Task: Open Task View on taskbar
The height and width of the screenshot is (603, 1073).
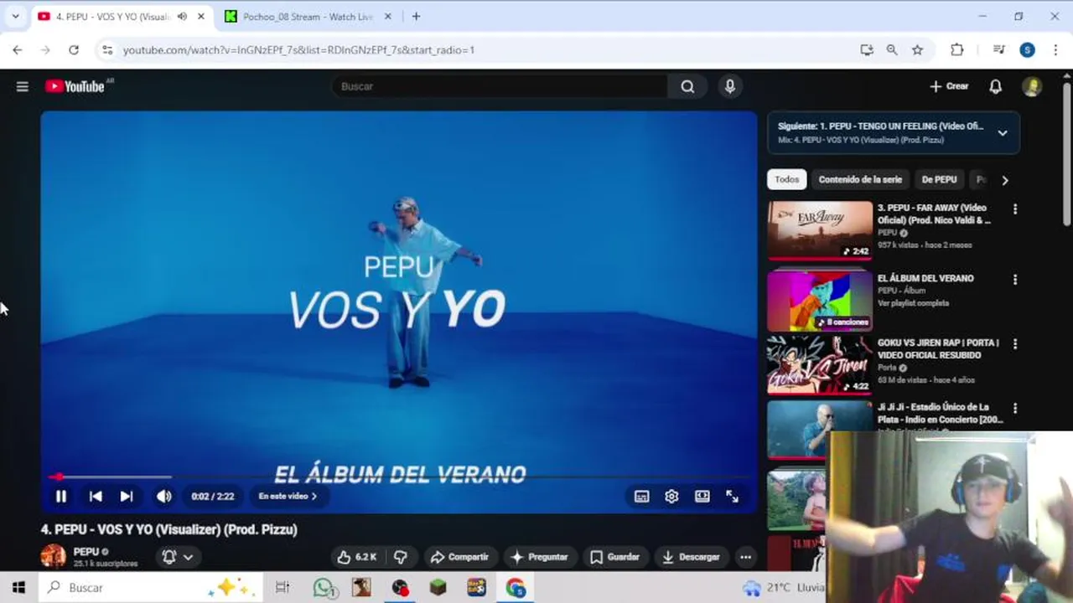Action: point(283,588)
